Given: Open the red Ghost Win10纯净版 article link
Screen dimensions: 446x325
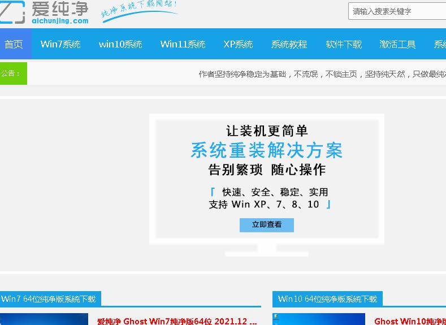Looking at the screenshot, I should pos(409,321).
